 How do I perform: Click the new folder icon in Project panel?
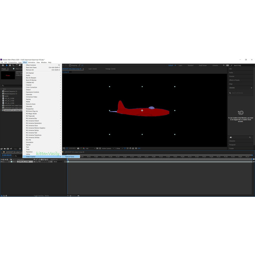pyautogui.click(x=5, y=149)
